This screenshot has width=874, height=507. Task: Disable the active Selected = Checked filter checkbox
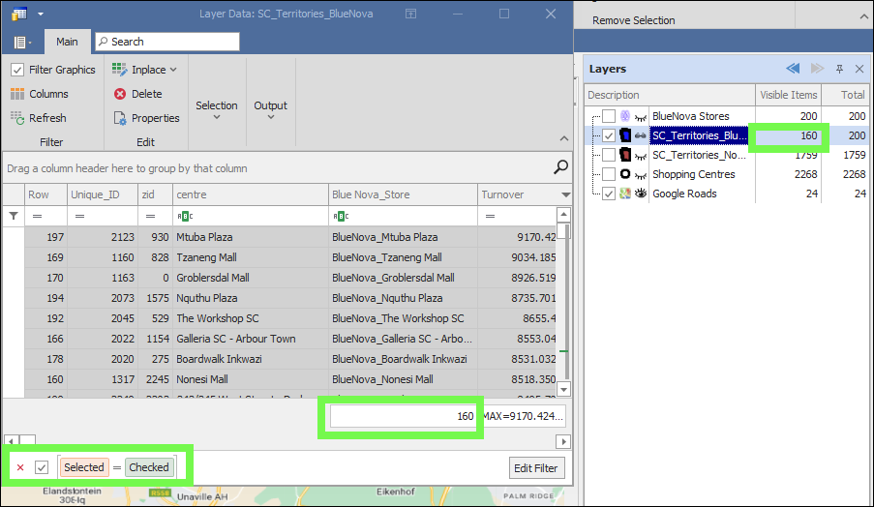pos(42,467)
